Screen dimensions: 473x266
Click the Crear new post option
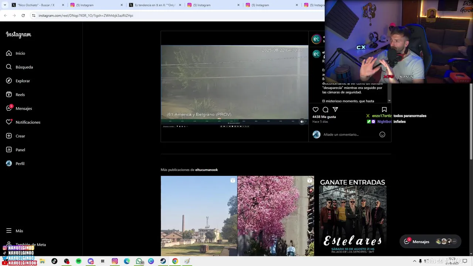coord(16,136)
